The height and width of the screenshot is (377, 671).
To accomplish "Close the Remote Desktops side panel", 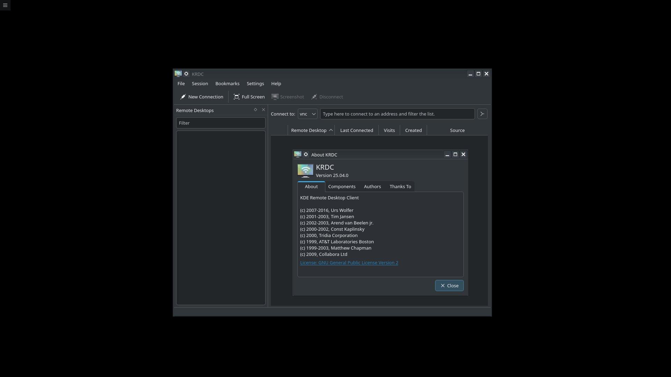I will [264, 110].
